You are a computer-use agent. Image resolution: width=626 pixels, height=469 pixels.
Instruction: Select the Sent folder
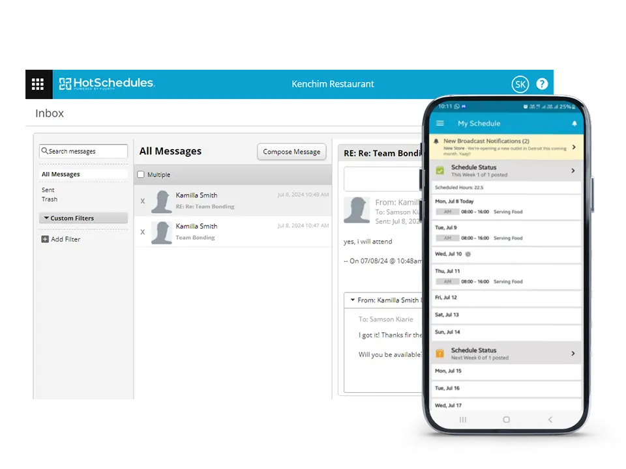click(48, 190)
